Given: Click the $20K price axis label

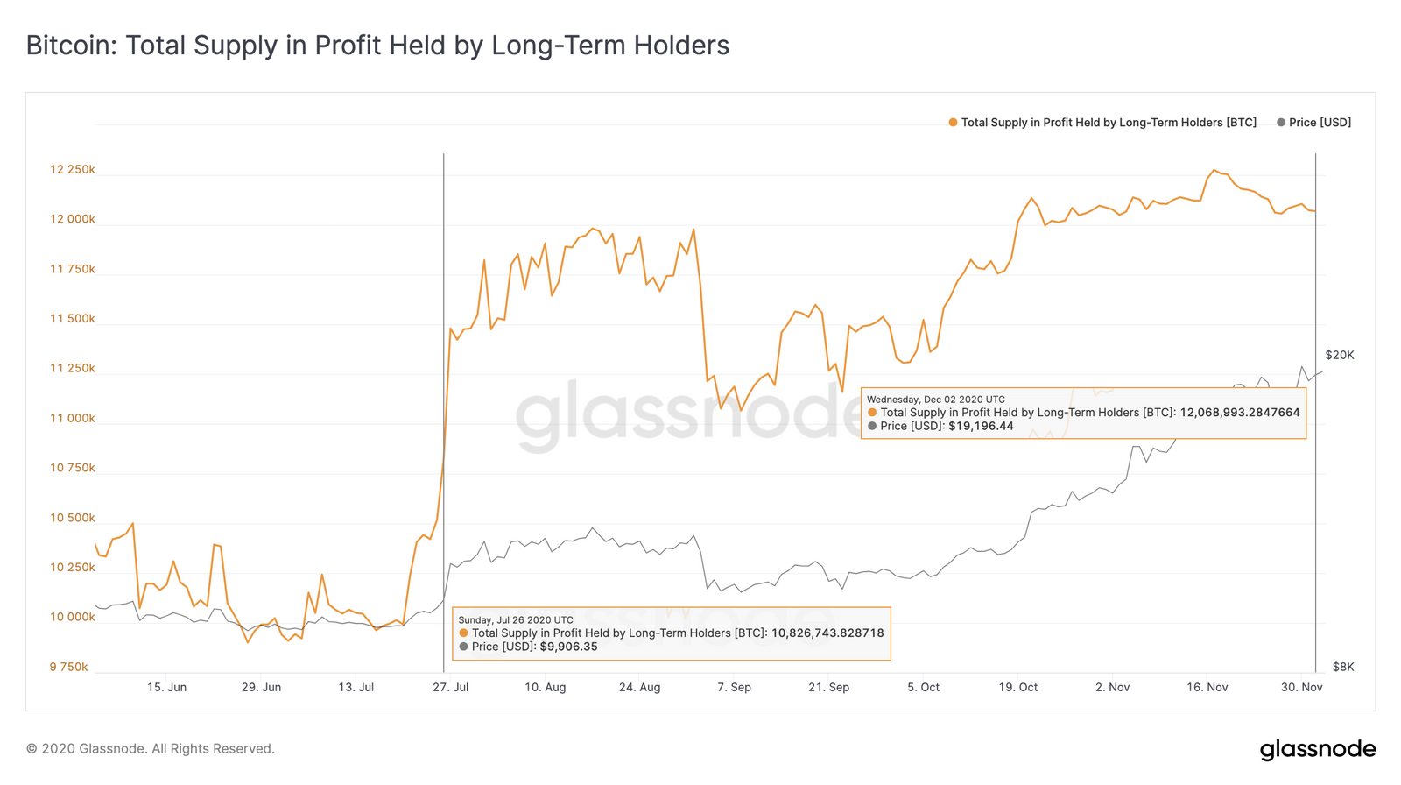Looking at the screenshot, I should (x=1340, y=356).
